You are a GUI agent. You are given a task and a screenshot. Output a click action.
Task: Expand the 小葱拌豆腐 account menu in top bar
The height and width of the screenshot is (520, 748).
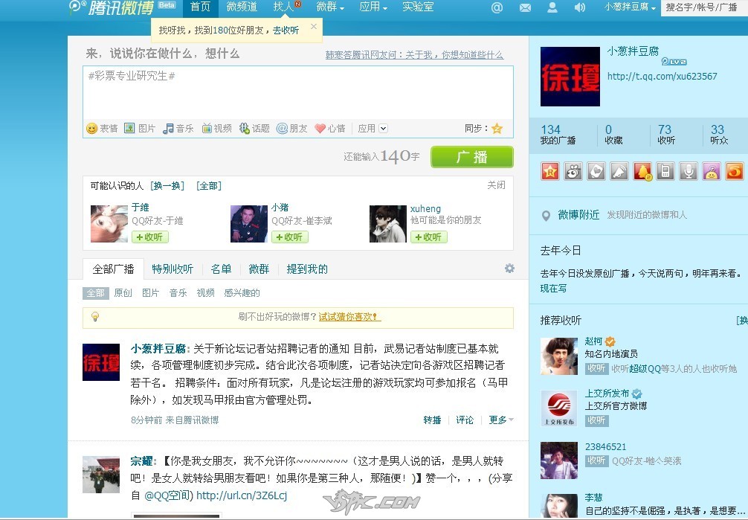pyautogui.click(x=630, y=7)
